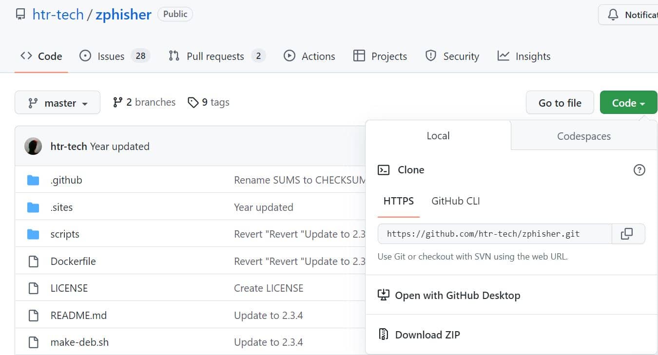Open the Code tab
Screen dimensions: 658x355
pyautogui.click(x=41, y=56)
